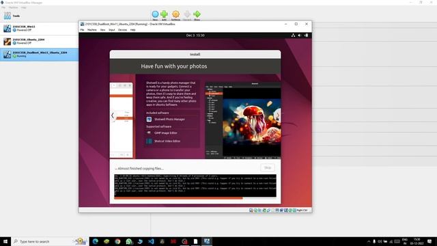437x246 pixels.
Task: Click the ENG language indicator in tray
Action: click(x=405, y=241)
